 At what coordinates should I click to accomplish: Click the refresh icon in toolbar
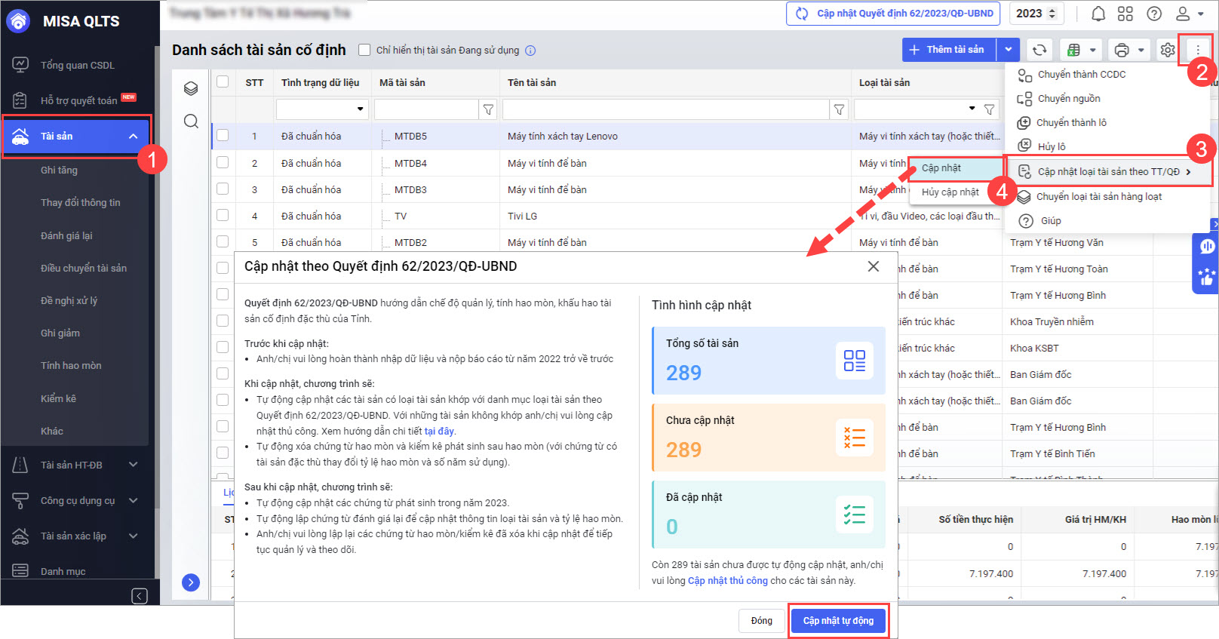click(1039, 50)
